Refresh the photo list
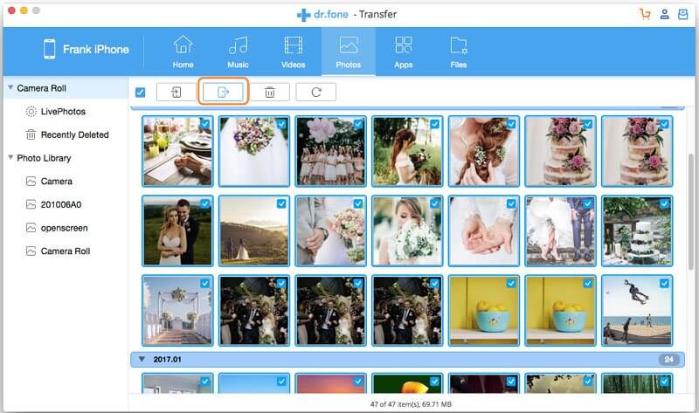This screenshot has width=699, height=413. coord(316,93)
